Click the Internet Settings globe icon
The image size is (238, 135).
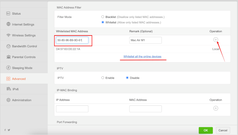(8, 24)
